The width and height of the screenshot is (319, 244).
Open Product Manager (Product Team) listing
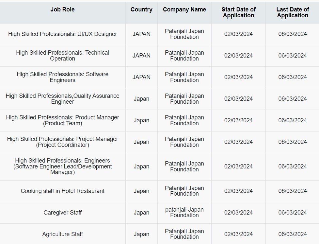[62, 120]
